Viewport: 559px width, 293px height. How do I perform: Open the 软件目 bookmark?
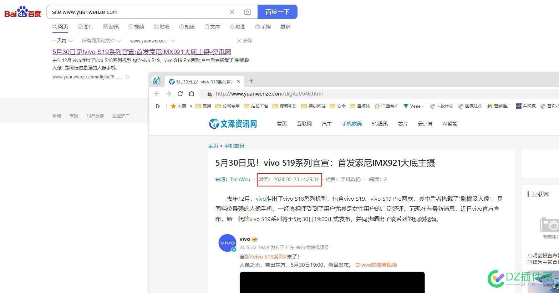point(441,106)
